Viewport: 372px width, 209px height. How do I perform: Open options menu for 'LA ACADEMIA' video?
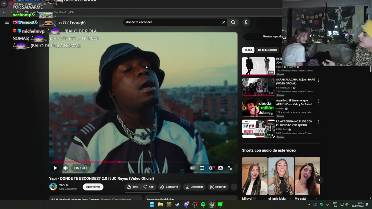click(x=318, y=122)
